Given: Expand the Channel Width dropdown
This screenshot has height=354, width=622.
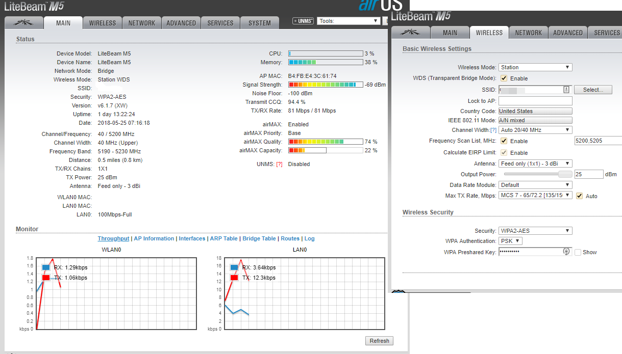Looking at the screenshot, I should pos(535,130).
